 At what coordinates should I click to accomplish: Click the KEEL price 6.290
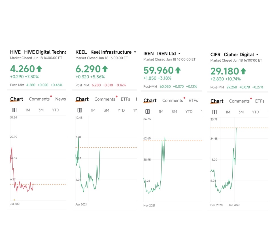tap(88, 69)
